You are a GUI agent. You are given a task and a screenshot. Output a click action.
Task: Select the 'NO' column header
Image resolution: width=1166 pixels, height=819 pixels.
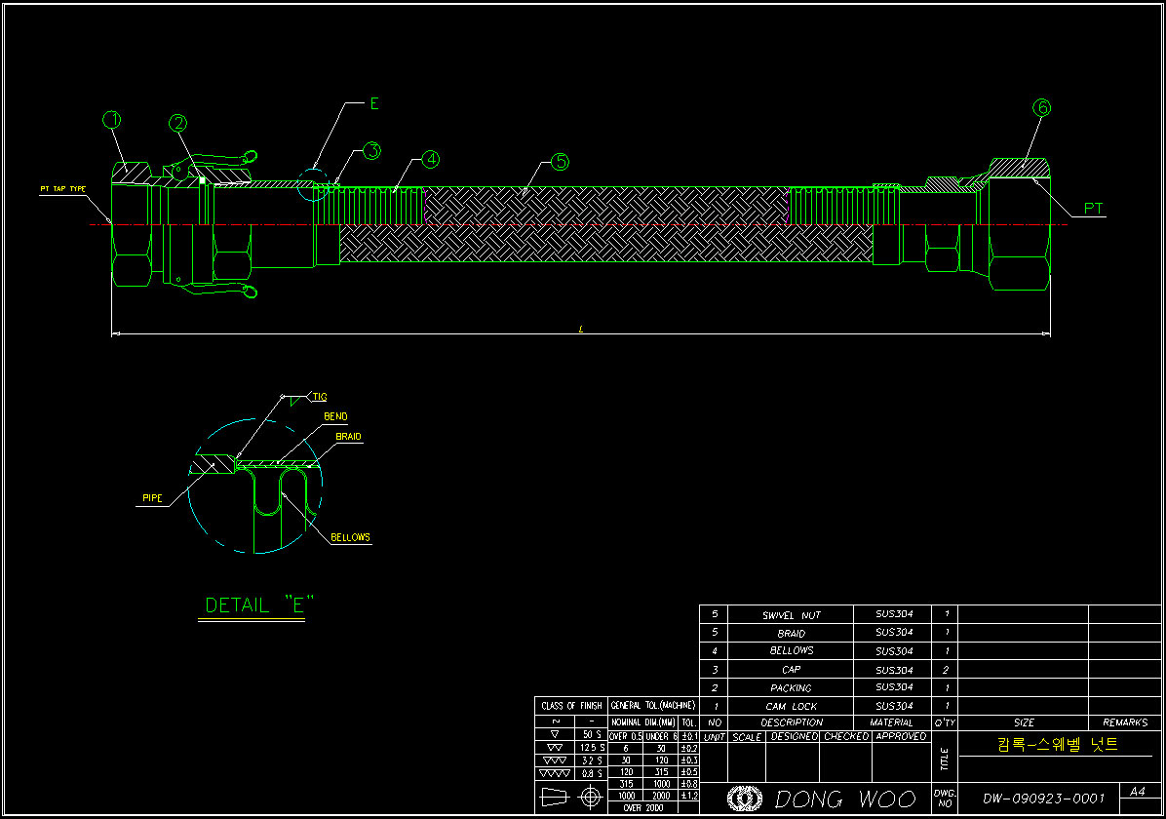click(x=715, y=722)
